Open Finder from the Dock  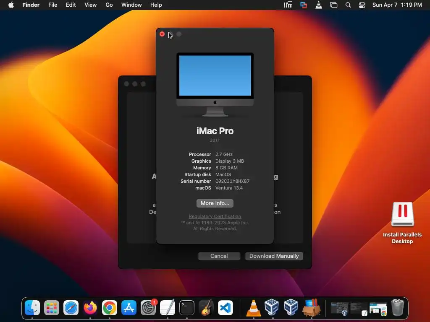[32, 307]
